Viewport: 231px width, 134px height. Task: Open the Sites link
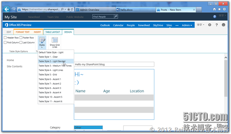click(169, 25)
